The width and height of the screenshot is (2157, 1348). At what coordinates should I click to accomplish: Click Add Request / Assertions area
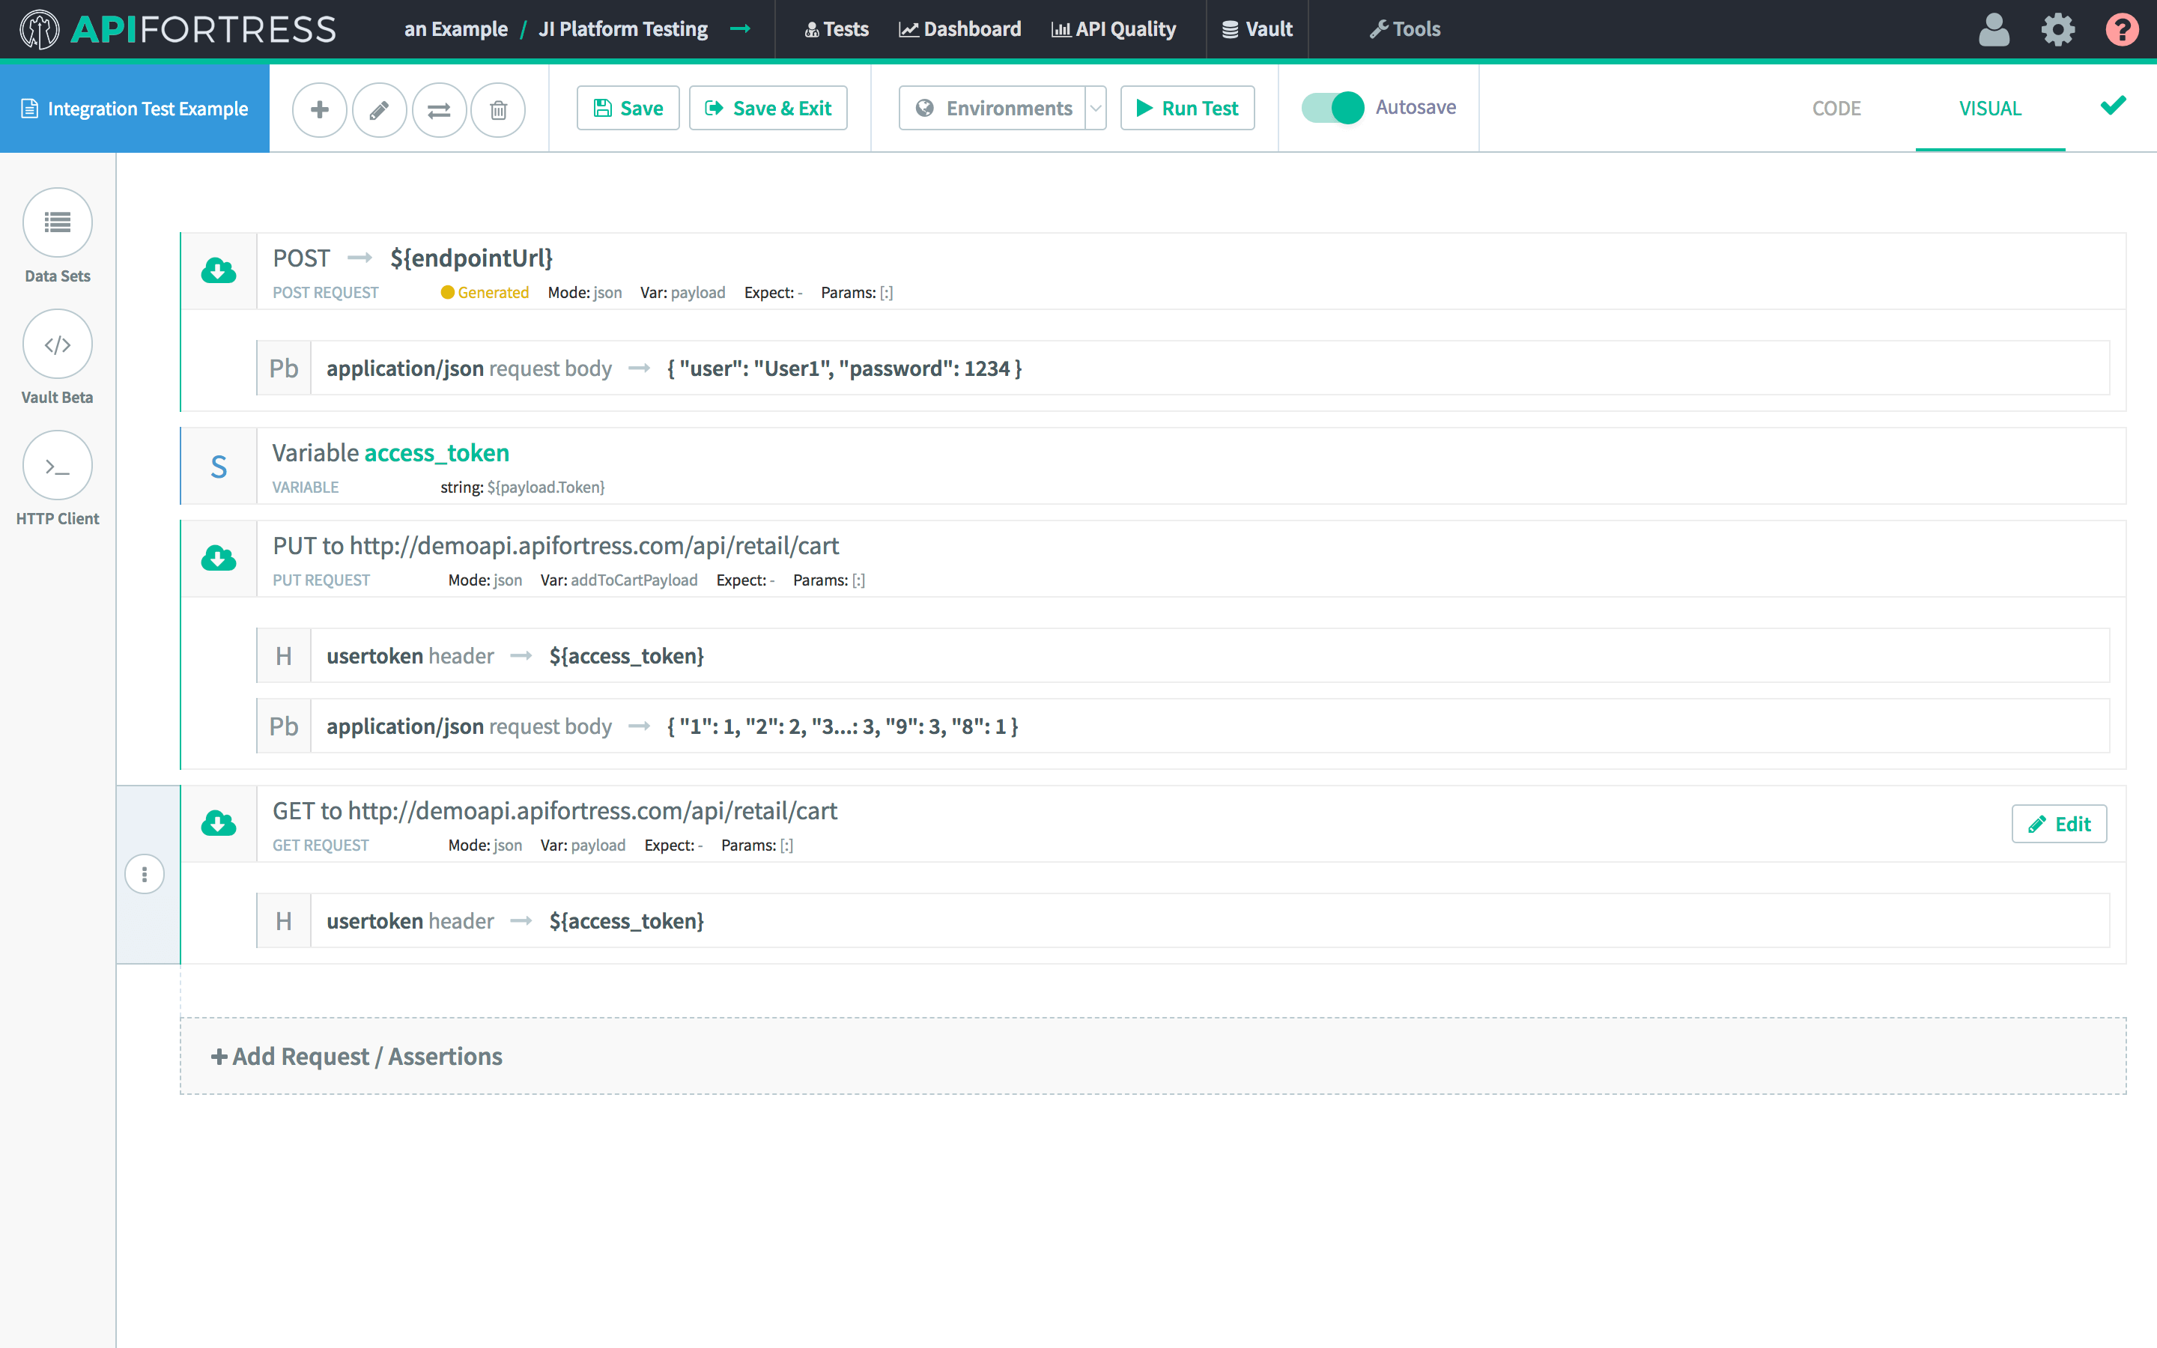pos(357,1057)
